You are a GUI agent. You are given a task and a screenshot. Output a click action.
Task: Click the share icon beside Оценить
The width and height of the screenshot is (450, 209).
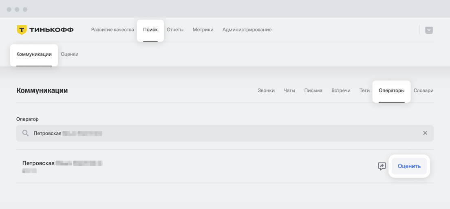click(382, 166)
